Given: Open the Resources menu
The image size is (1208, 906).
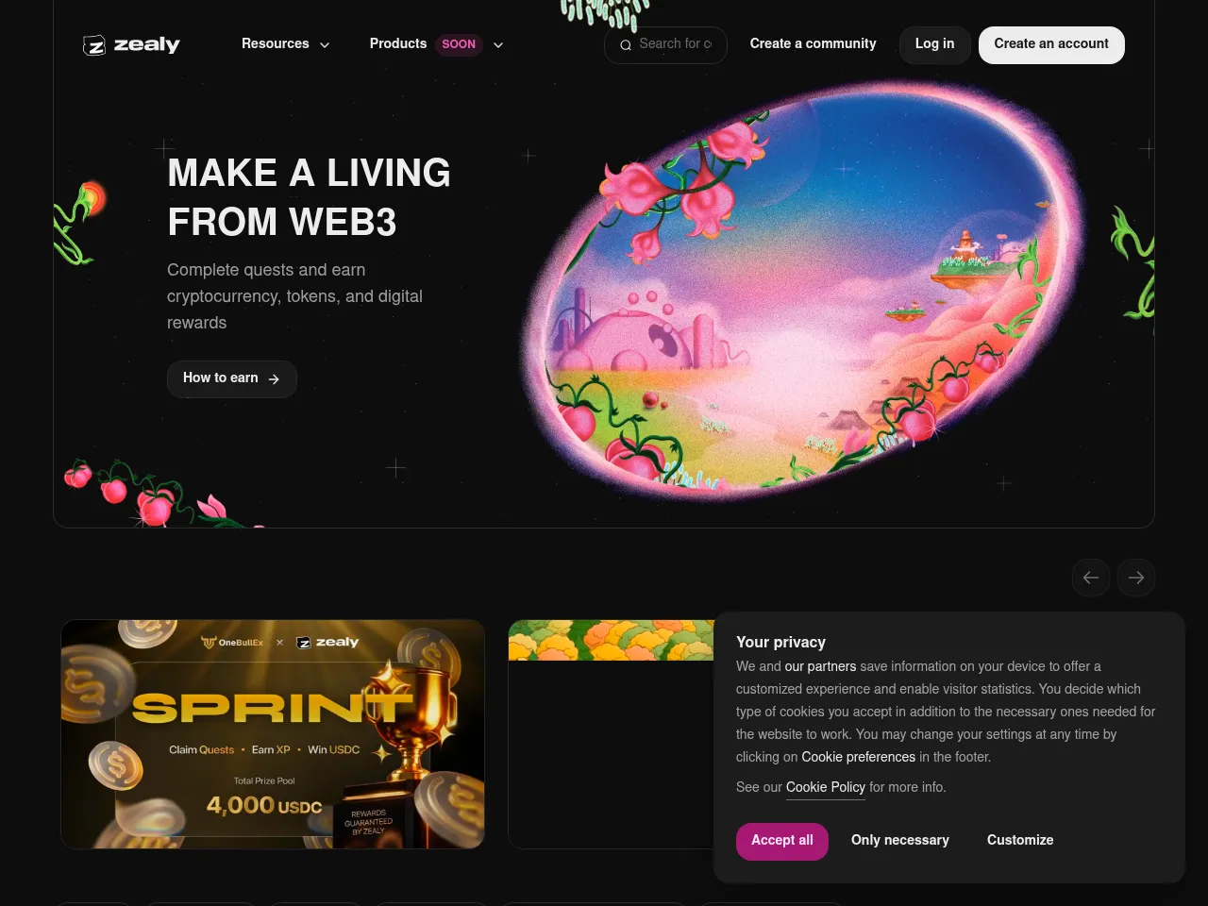Looking at the screenshot, I should pos(285,44).
